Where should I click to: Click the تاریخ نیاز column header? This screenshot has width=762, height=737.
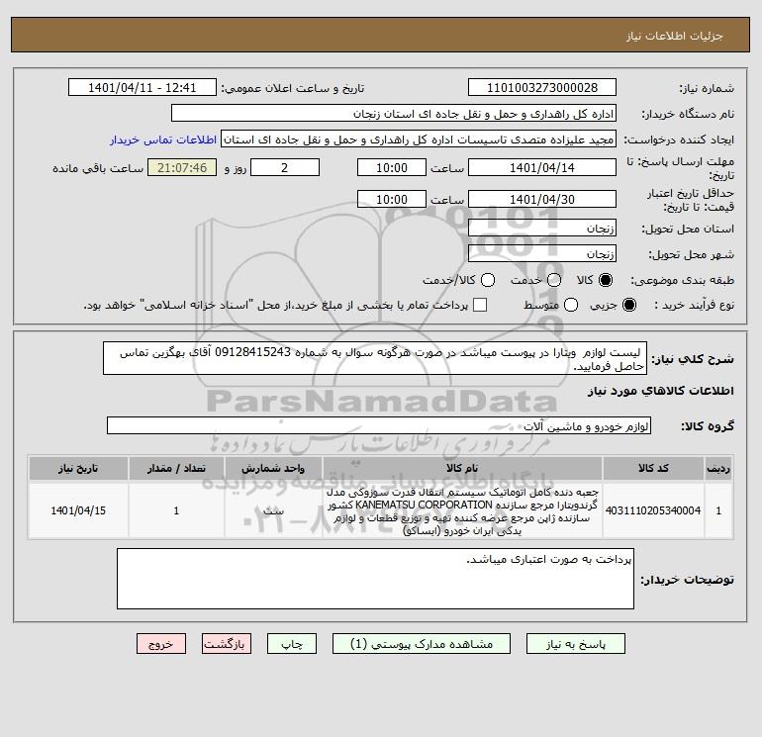pos(78,468)
